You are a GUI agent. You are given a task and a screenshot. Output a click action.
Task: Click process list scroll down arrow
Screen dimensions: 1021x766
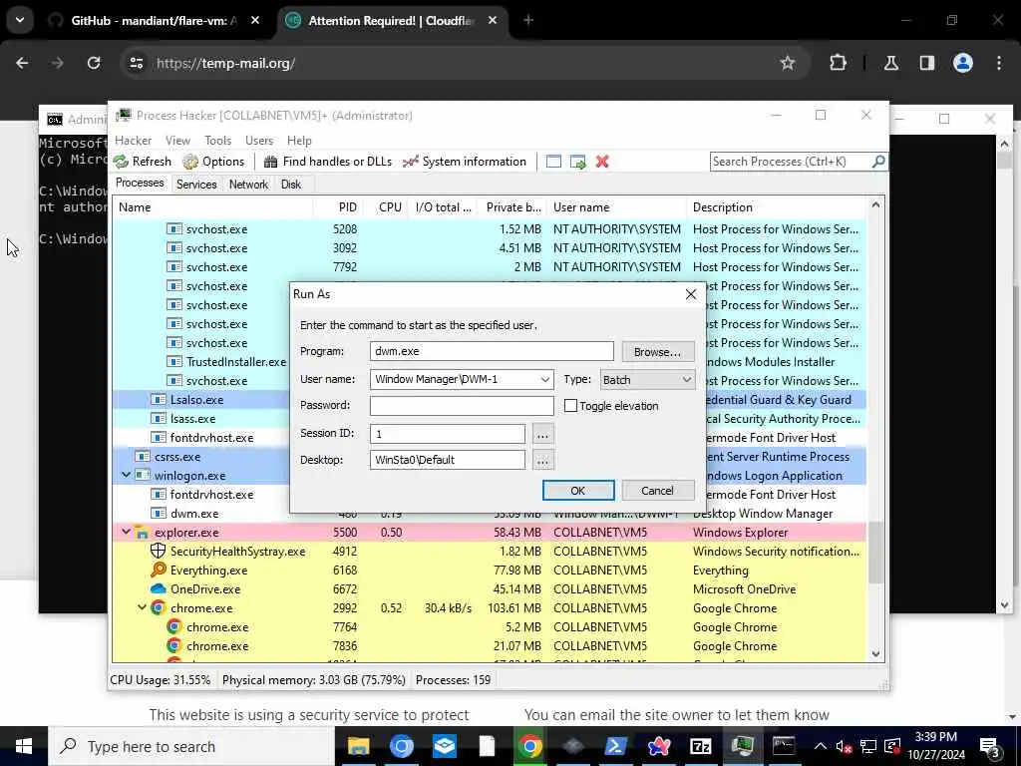tap(875, 654)
